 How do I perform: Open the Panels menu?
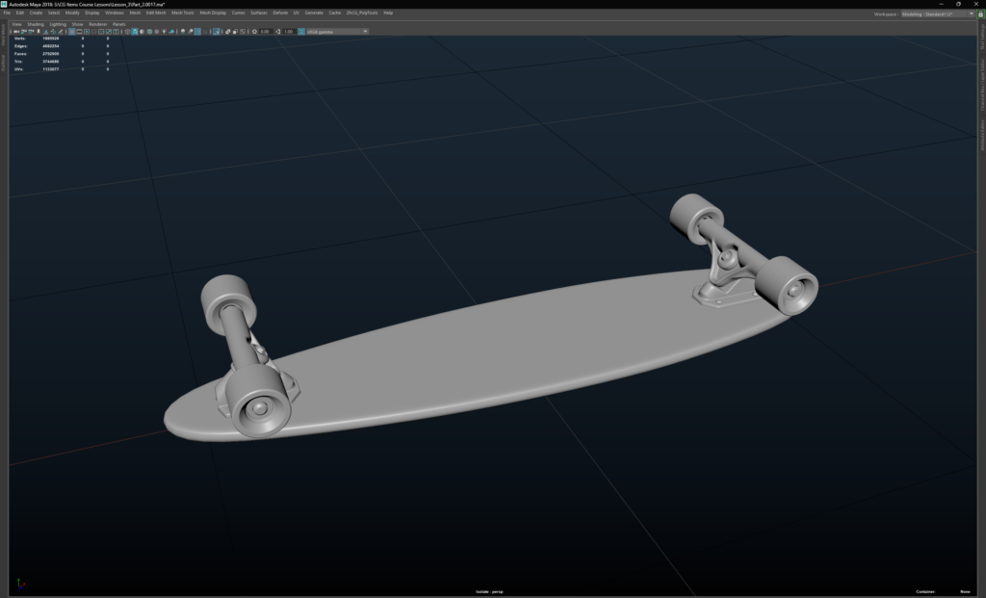pyautogui.click(x=118, y=24)
